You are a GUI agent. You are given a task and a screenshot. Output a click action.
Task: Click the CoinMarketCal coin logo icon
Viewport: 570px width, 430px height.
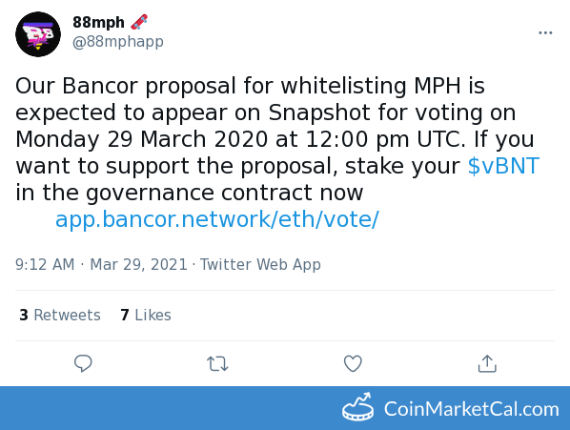[358, 407]
